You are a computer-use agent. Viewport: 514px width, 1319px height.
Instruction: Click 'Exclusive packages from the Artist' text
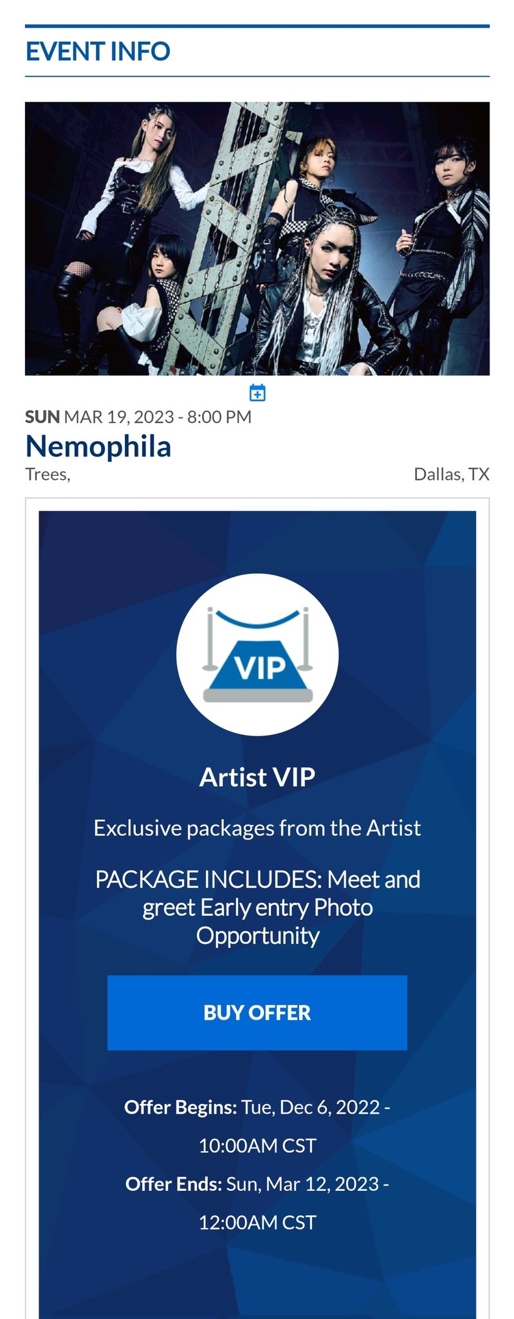[x=257, y=828]
